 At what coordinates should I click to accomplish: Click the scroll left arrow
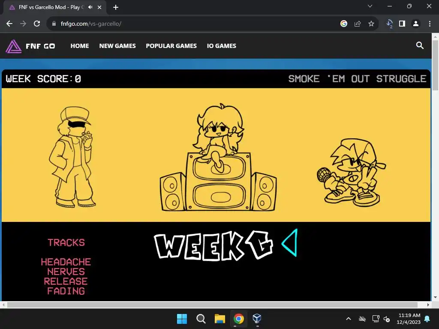[3, 305]
